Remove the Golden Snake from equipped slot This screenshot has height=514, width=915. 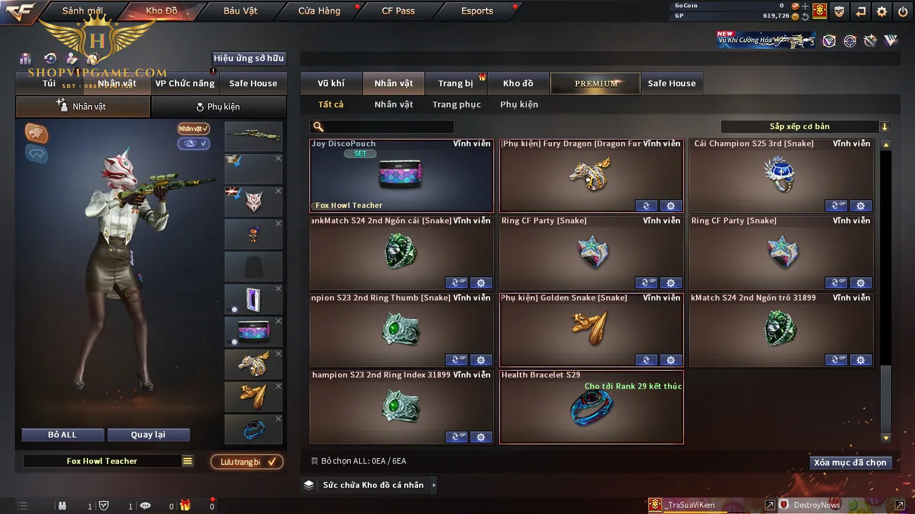pos(279,386)
